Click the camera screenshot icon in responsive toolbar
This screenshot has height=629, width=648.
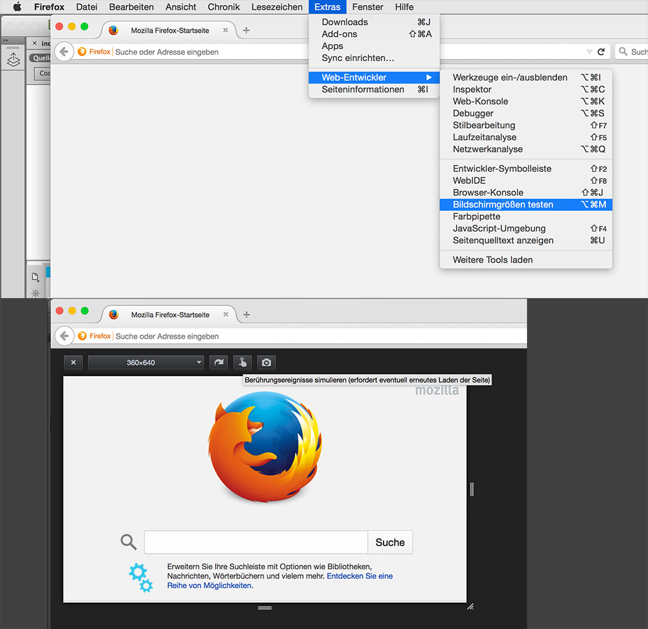click(266, 363)
